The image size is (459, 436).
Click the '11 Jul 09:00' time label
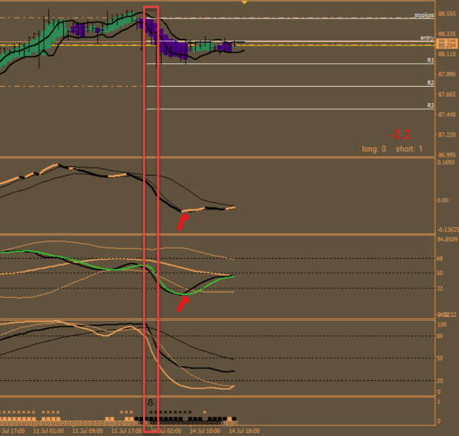[x=87, y=431]
